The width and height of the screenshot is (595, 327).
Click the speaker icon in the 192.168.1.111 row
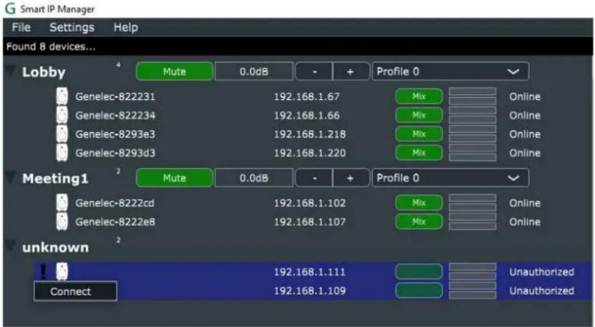click(x=62, y=272)
